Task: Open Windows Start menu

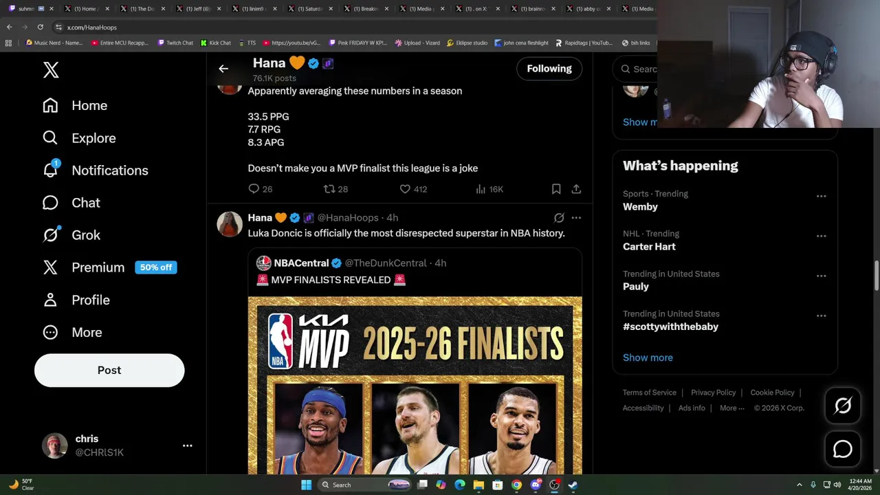Action: point(306,485)
